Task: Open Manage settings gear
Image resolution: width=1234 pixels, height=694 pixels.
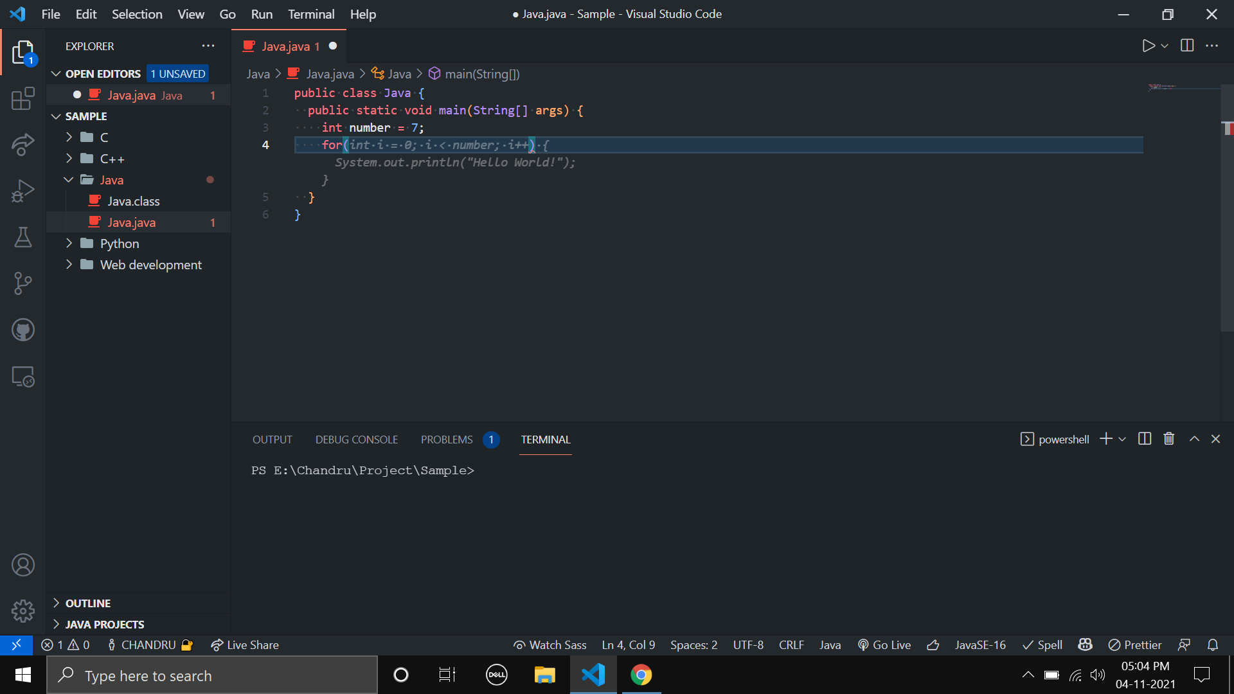Action: coord(23,611)
